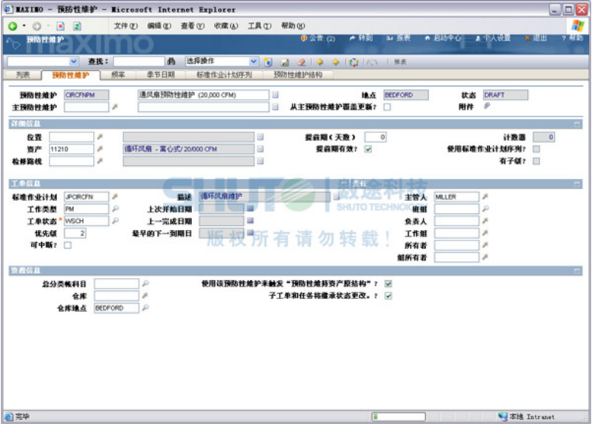Toggle the 有子级 checkbox
592x424 pixels.
tap(536, 161)
